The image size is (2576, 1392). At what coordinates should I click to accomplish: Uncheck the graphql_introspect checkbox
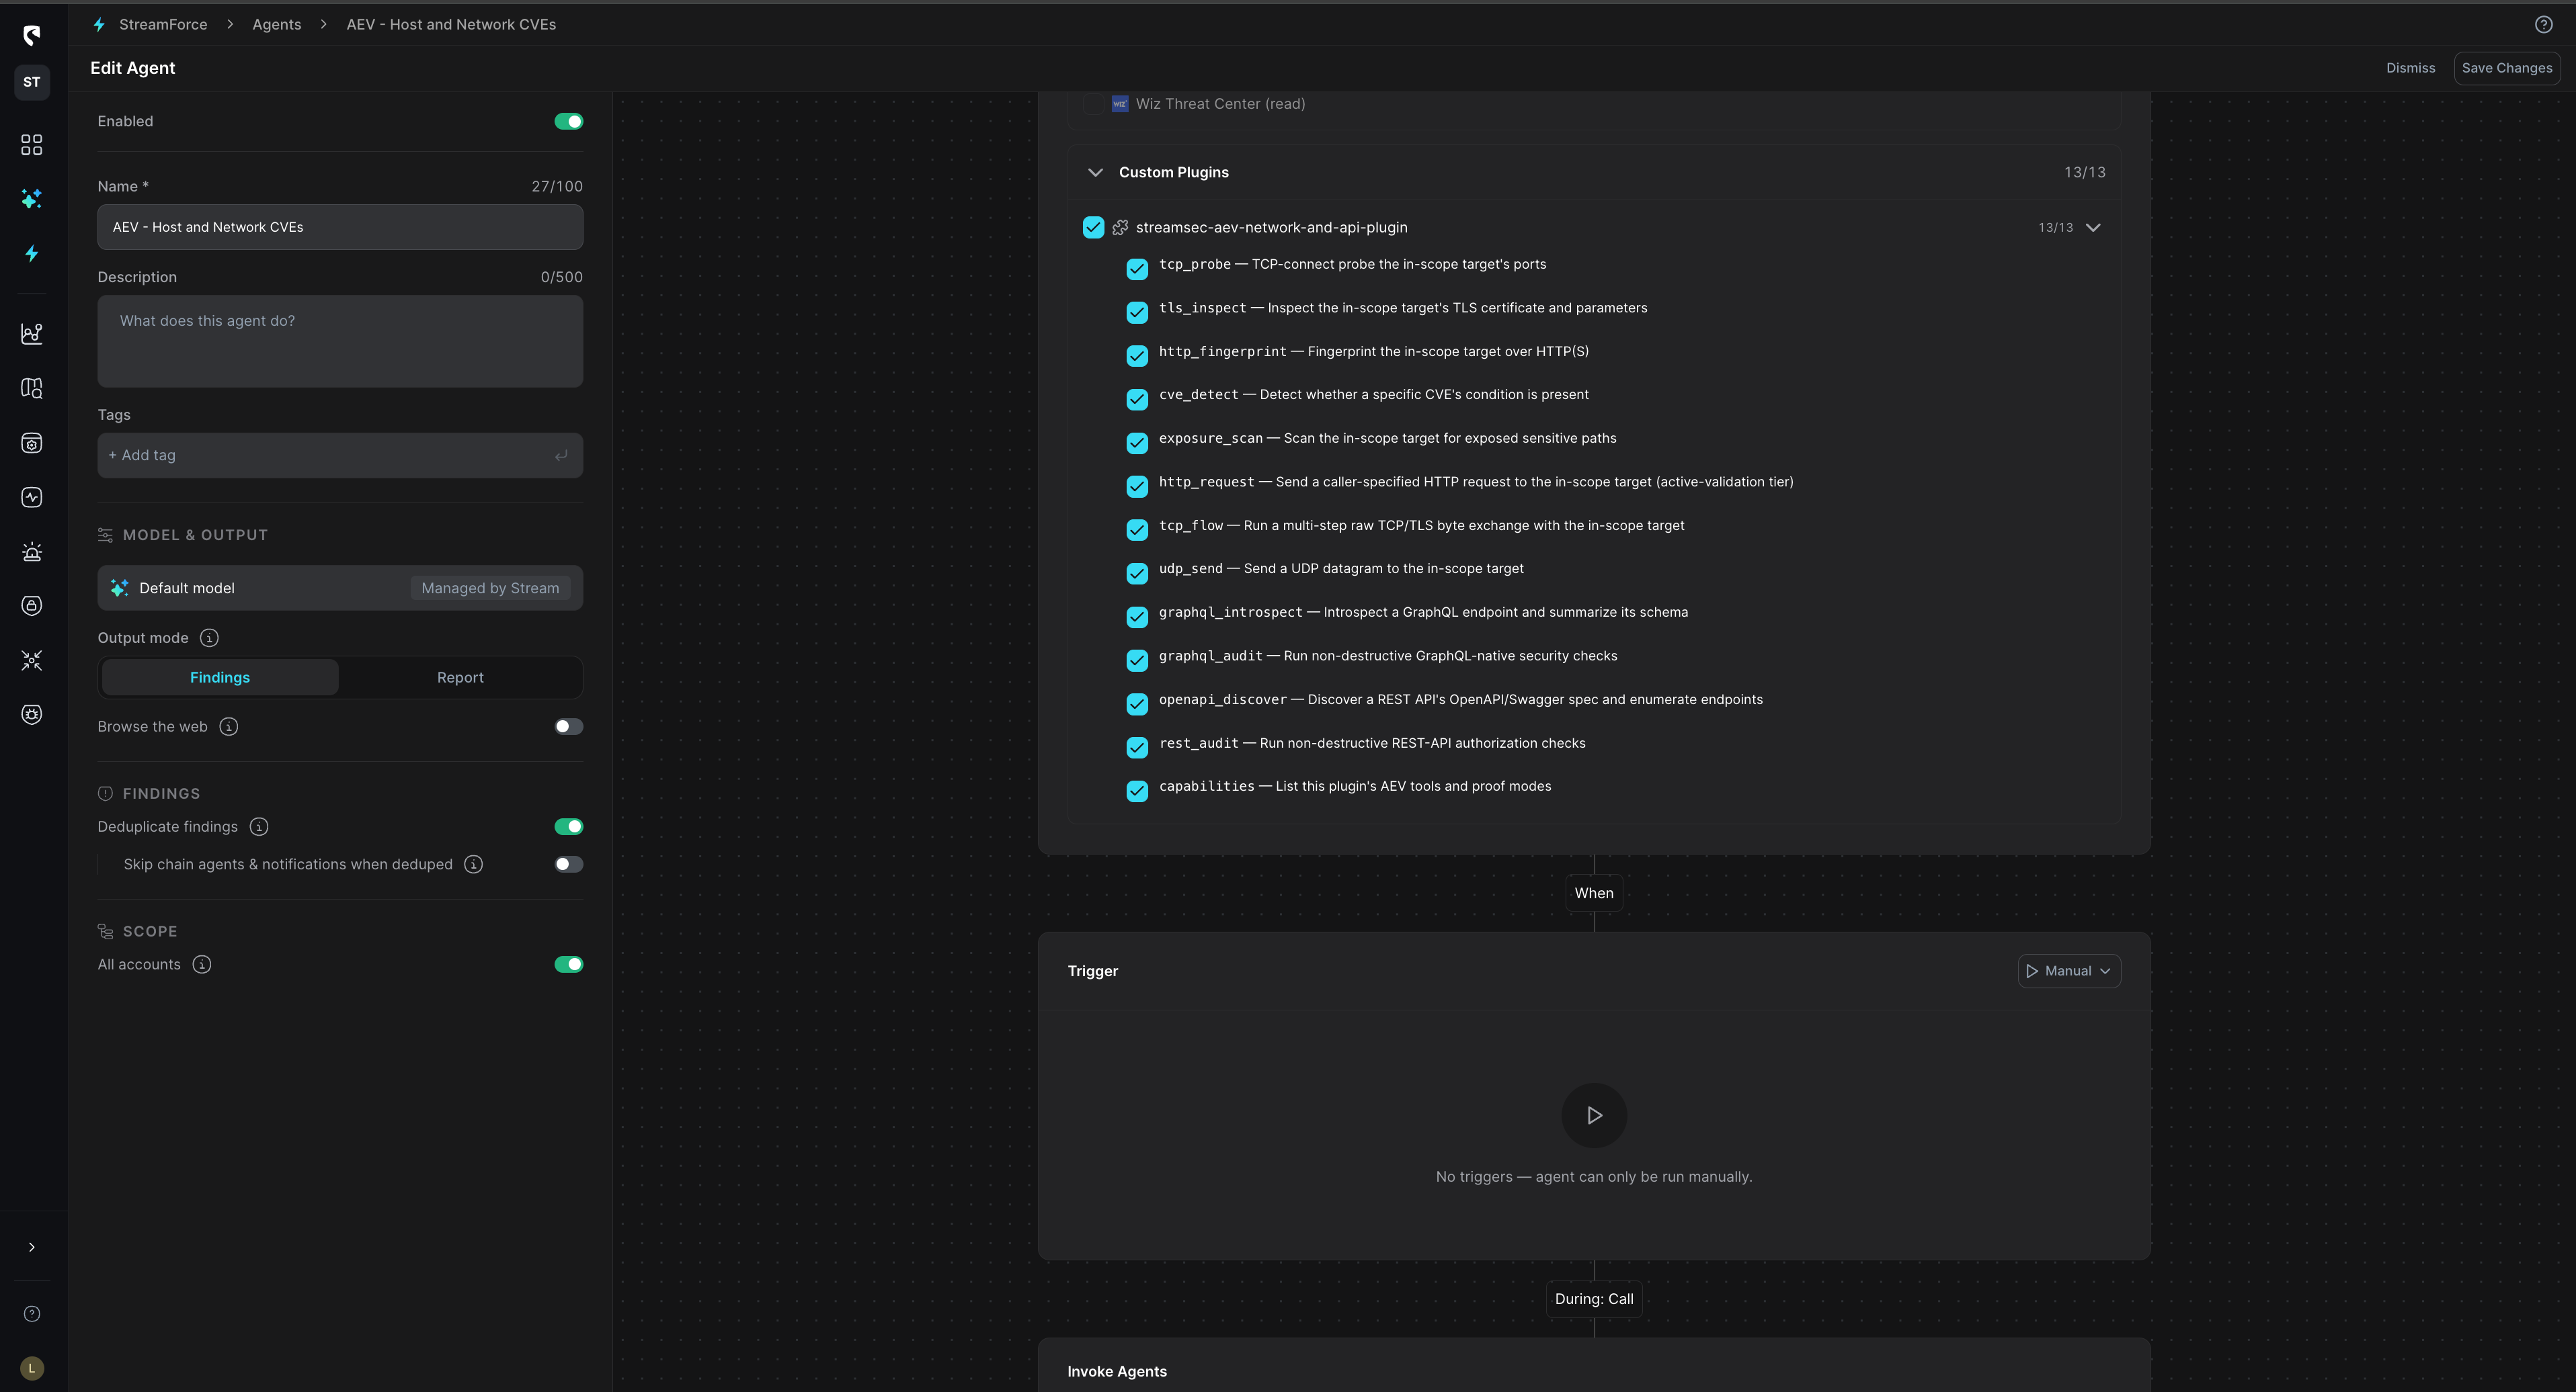(1137, 617)
